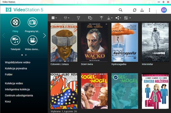Expand the download arrow dropdown
The width and height of the screenshot is (171, 113).
pyautogui.click(x=110, y=18)
